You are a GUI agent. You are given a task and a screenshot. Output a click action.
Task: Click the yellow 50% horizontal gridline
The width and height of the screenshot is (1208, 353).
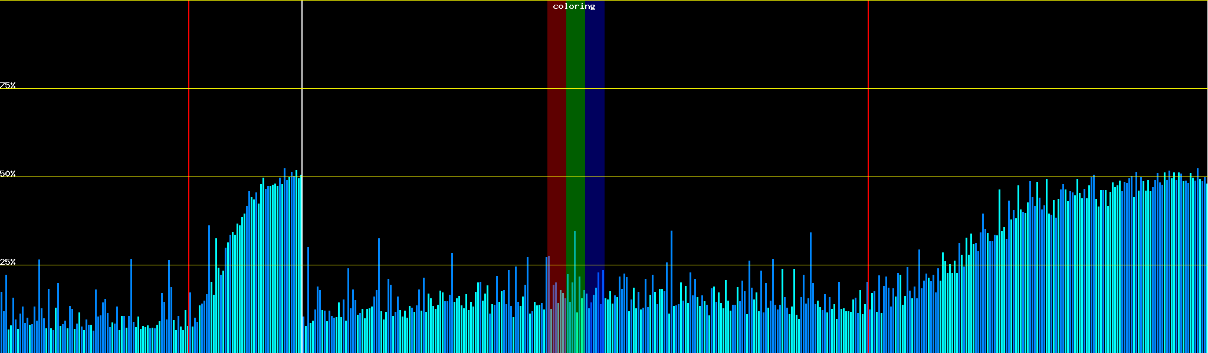click(708, 177)
